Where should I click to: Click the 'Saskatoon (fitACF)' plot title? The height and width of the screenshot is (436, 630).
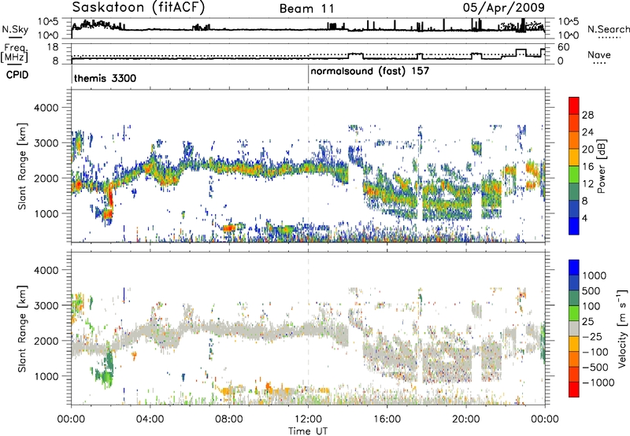coord(139,8)
